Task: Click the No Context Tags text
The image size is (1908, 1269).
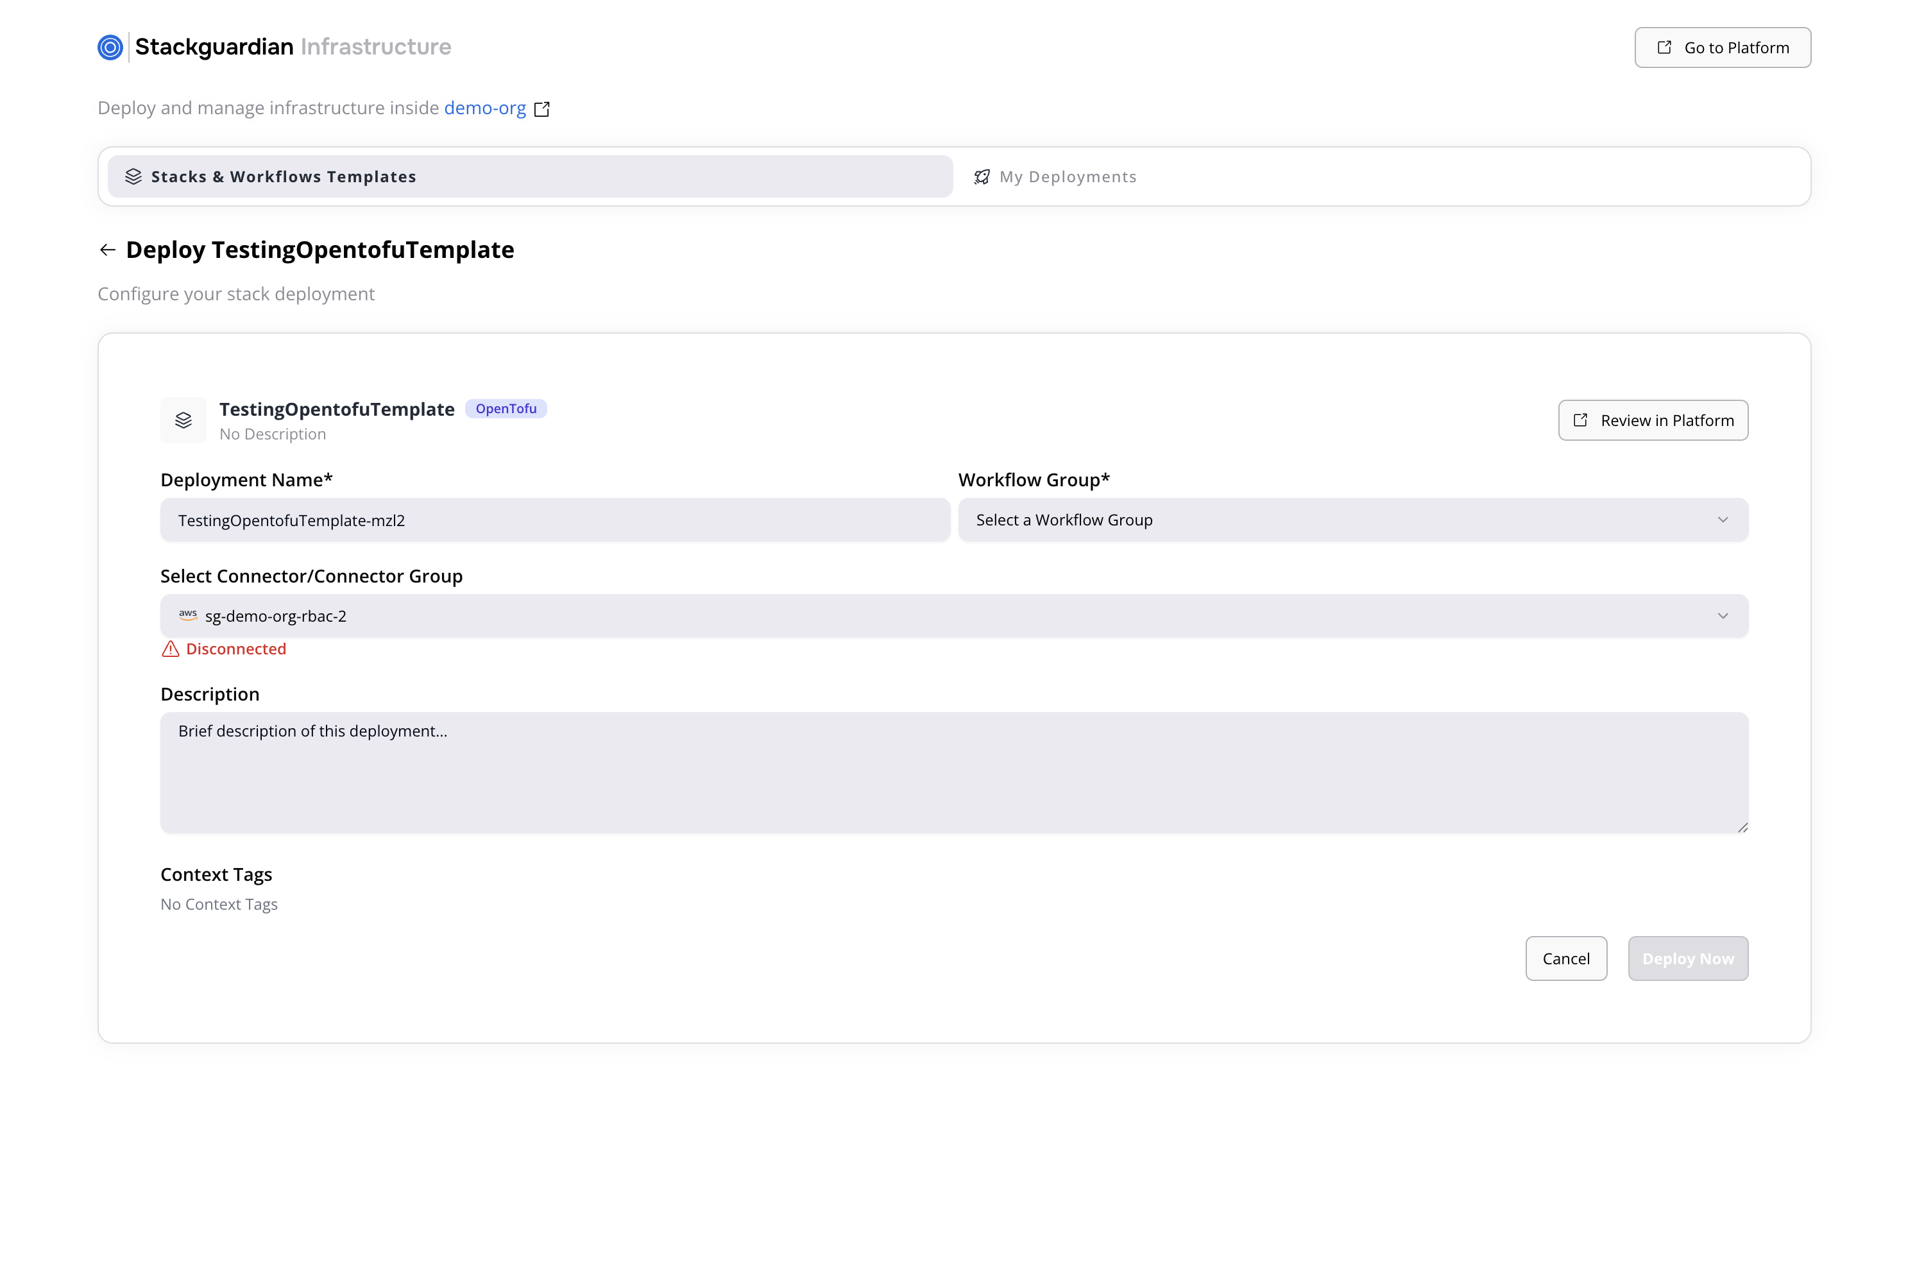Action: (x=219, y=904)
